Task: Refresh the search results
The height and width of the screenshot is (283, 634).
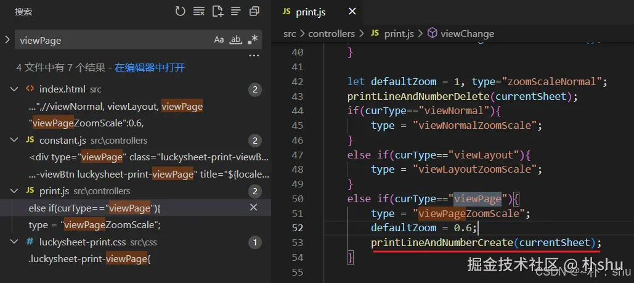Action: coord(181,11)
